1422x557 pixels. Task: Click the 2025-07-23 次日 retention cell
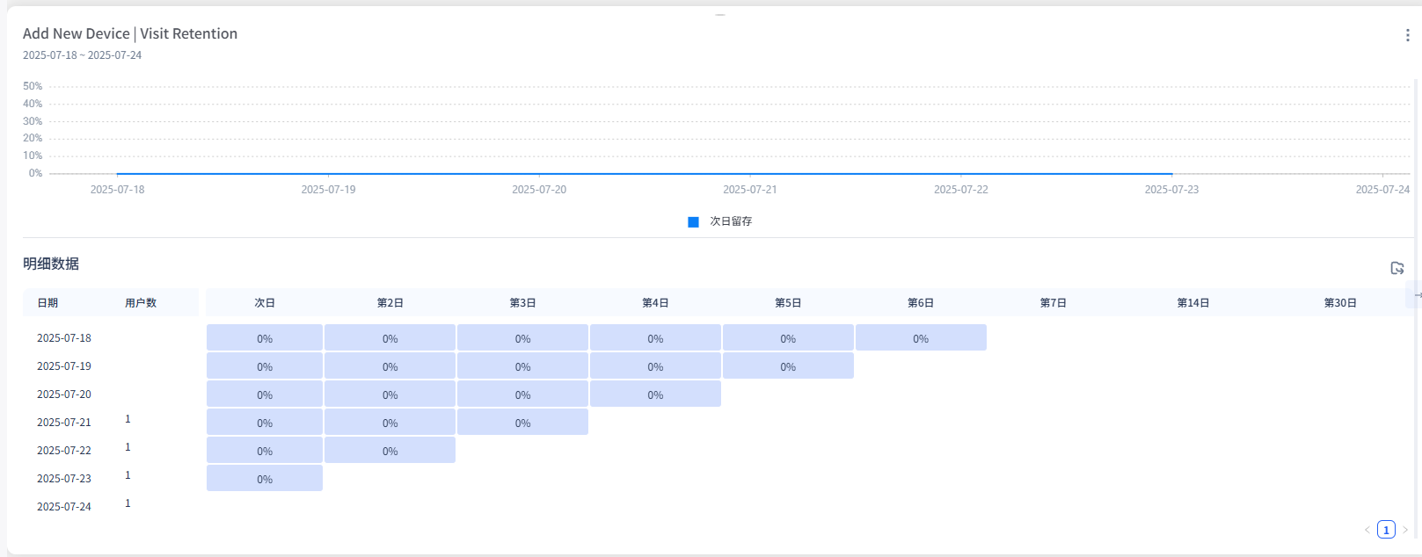[265, 479]
